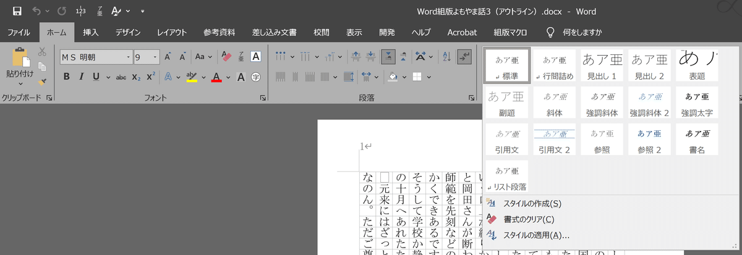Expand the Aa change case menu
Viewport: 742px width, 255px height.
coord(203,57)
